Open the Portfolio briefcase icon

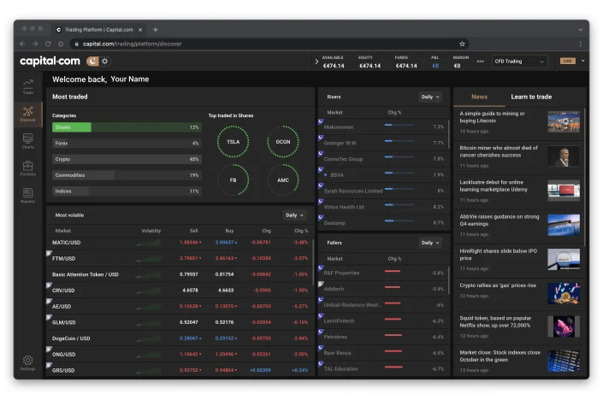click(28, 168)
